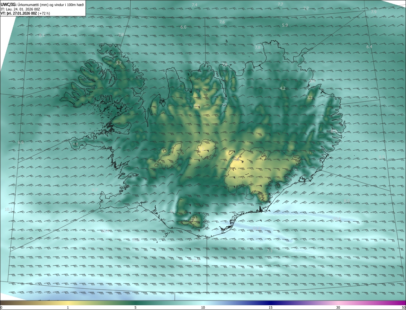
Task: Click the 4.8 value label
Action: tap(75, 144)
